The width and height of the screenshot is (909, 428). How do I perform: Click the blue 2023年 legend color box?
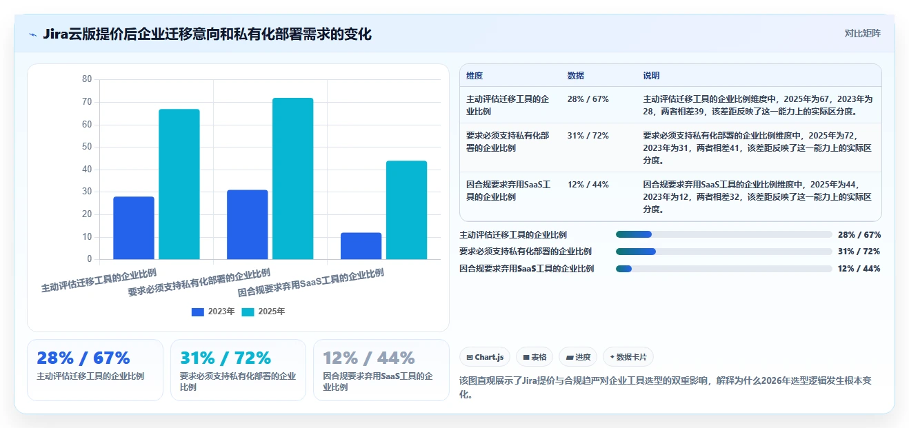(x=198, y=312)
